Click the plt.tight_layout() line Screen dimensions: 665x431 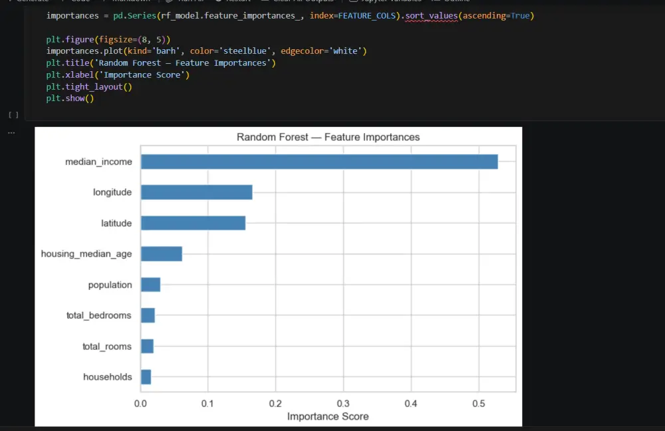tap(89, 86)
